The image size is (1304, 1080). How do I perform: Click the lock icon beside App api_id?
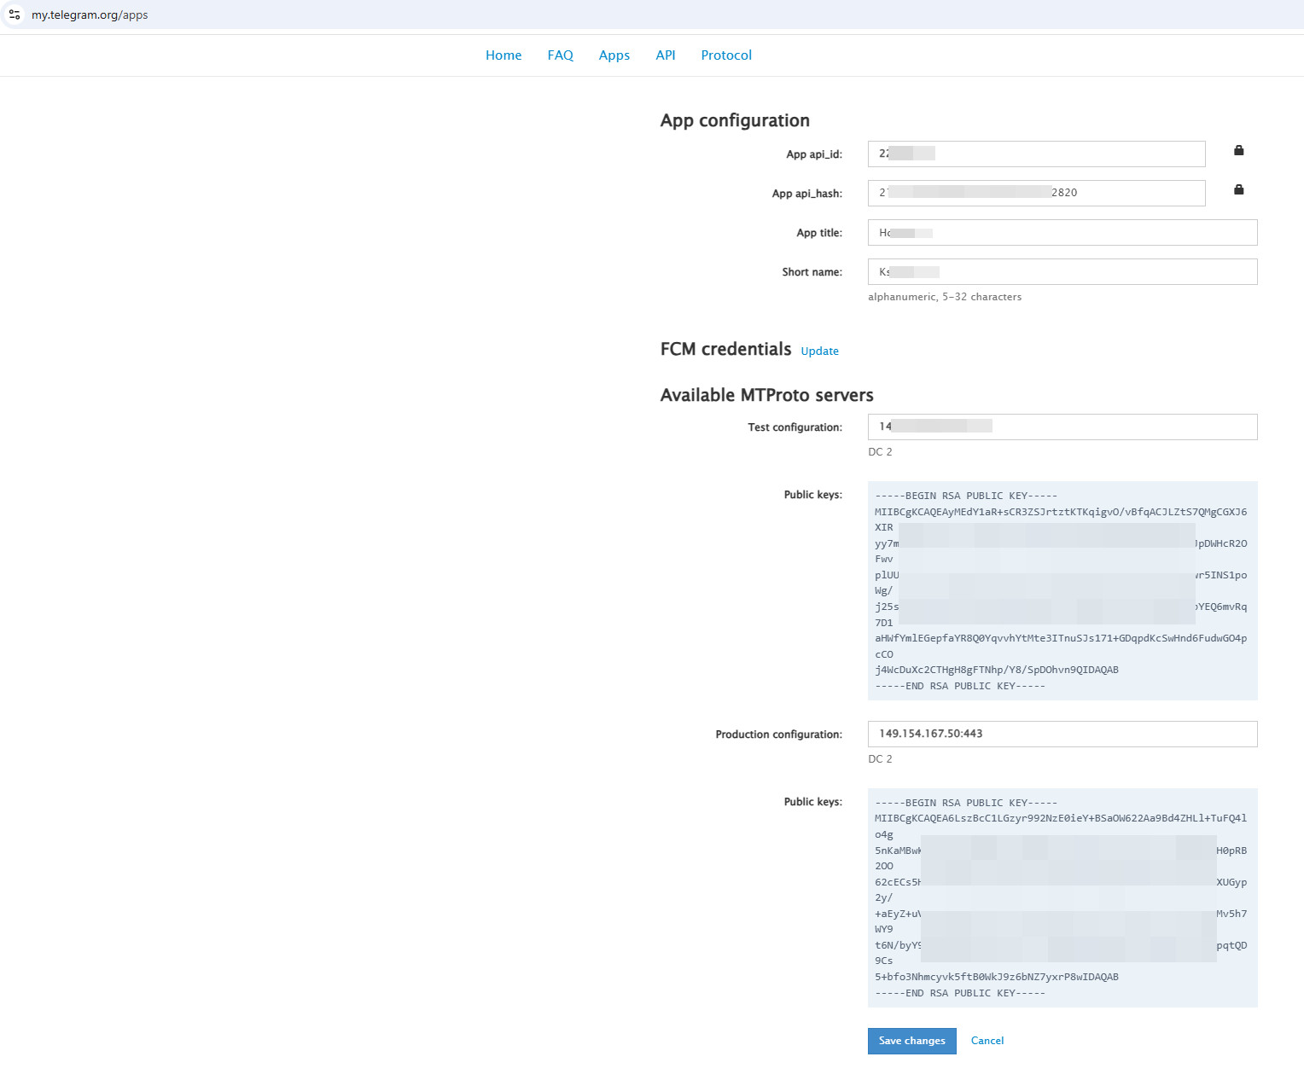coord(1239,150)
